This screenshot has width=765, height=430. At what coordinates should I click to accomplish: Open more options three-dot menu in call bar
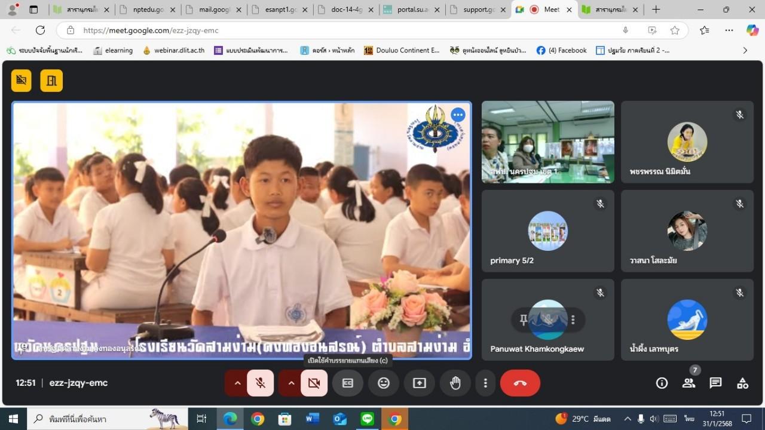click(x=486, y=383)
